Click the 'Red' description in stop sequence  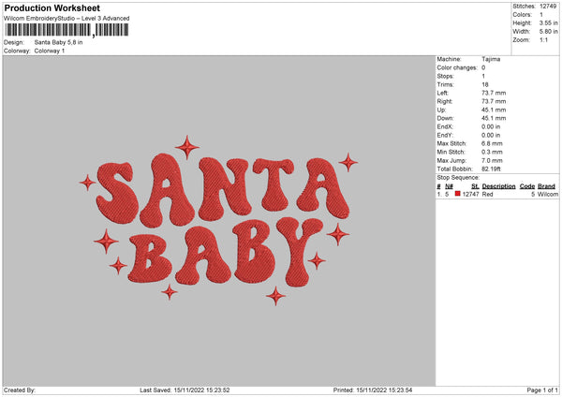pyautogui.click(x=487, y=194)
